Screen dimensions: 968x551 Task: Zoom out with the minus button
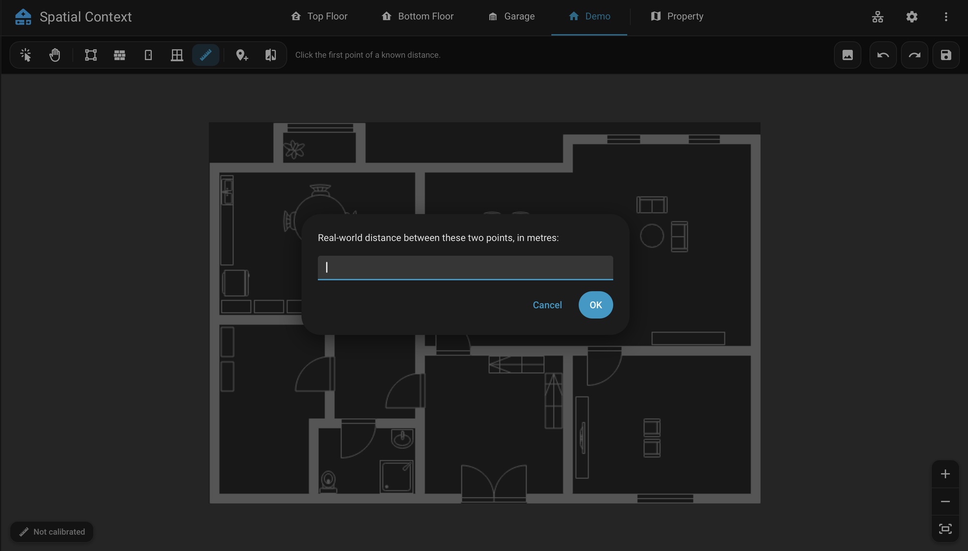[x=945, y=502]
